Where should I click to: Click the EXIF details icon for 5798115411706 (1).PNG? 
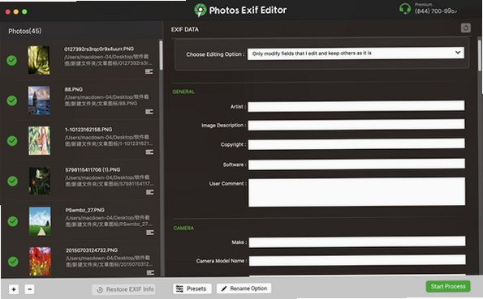click(x=149, y=192)
